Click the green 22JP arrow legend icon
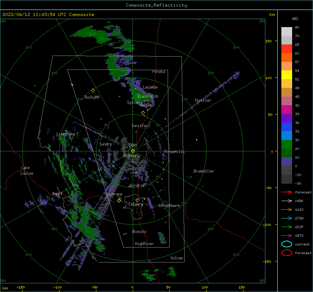This screenshot has height=292, width=313. point(287,227)
